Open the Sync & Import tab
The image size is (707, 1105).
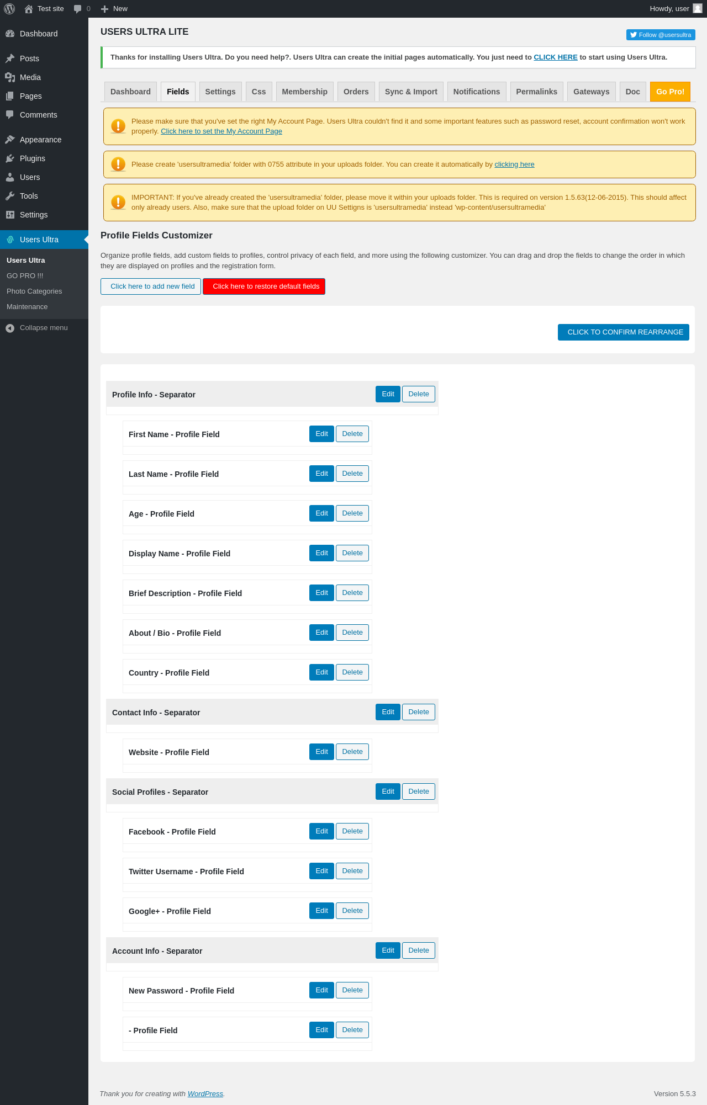pyautogui.click(x=411, y=92)
